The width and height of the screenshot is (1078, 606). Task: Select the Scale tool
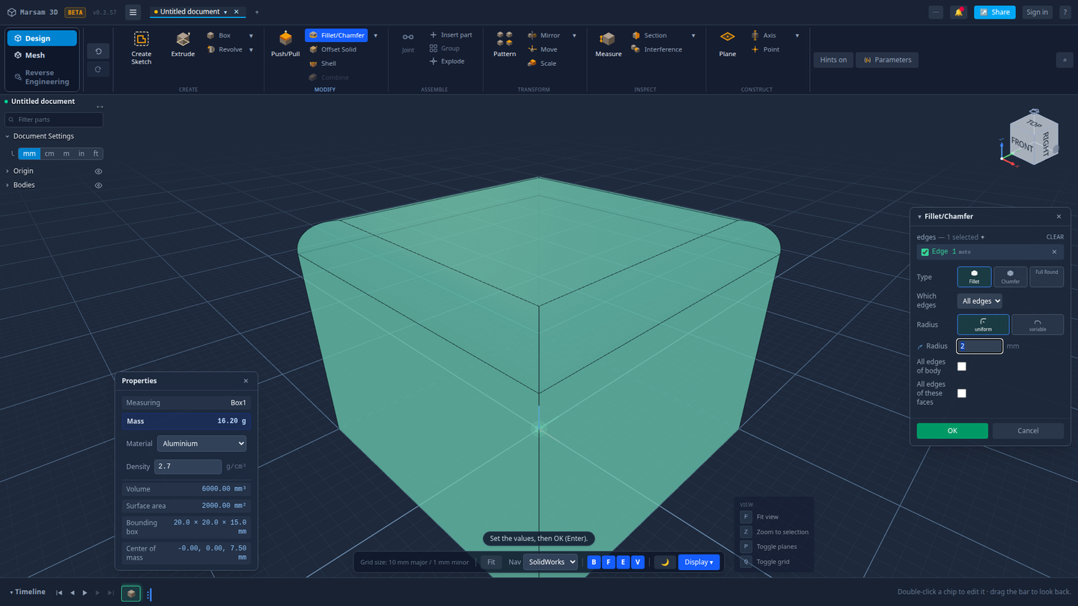(x=542, y=64)
